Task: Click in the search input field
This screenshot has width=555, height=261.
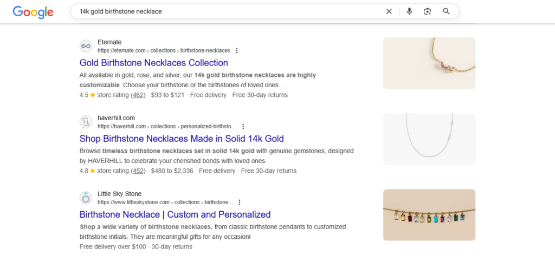Action: (x=228, y=11)
